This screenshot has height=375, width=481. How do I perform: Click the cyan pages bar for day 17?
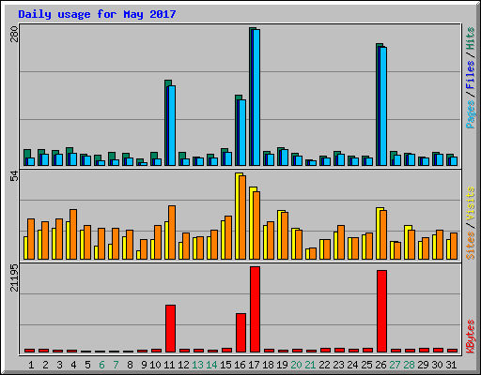click(256, 97)
